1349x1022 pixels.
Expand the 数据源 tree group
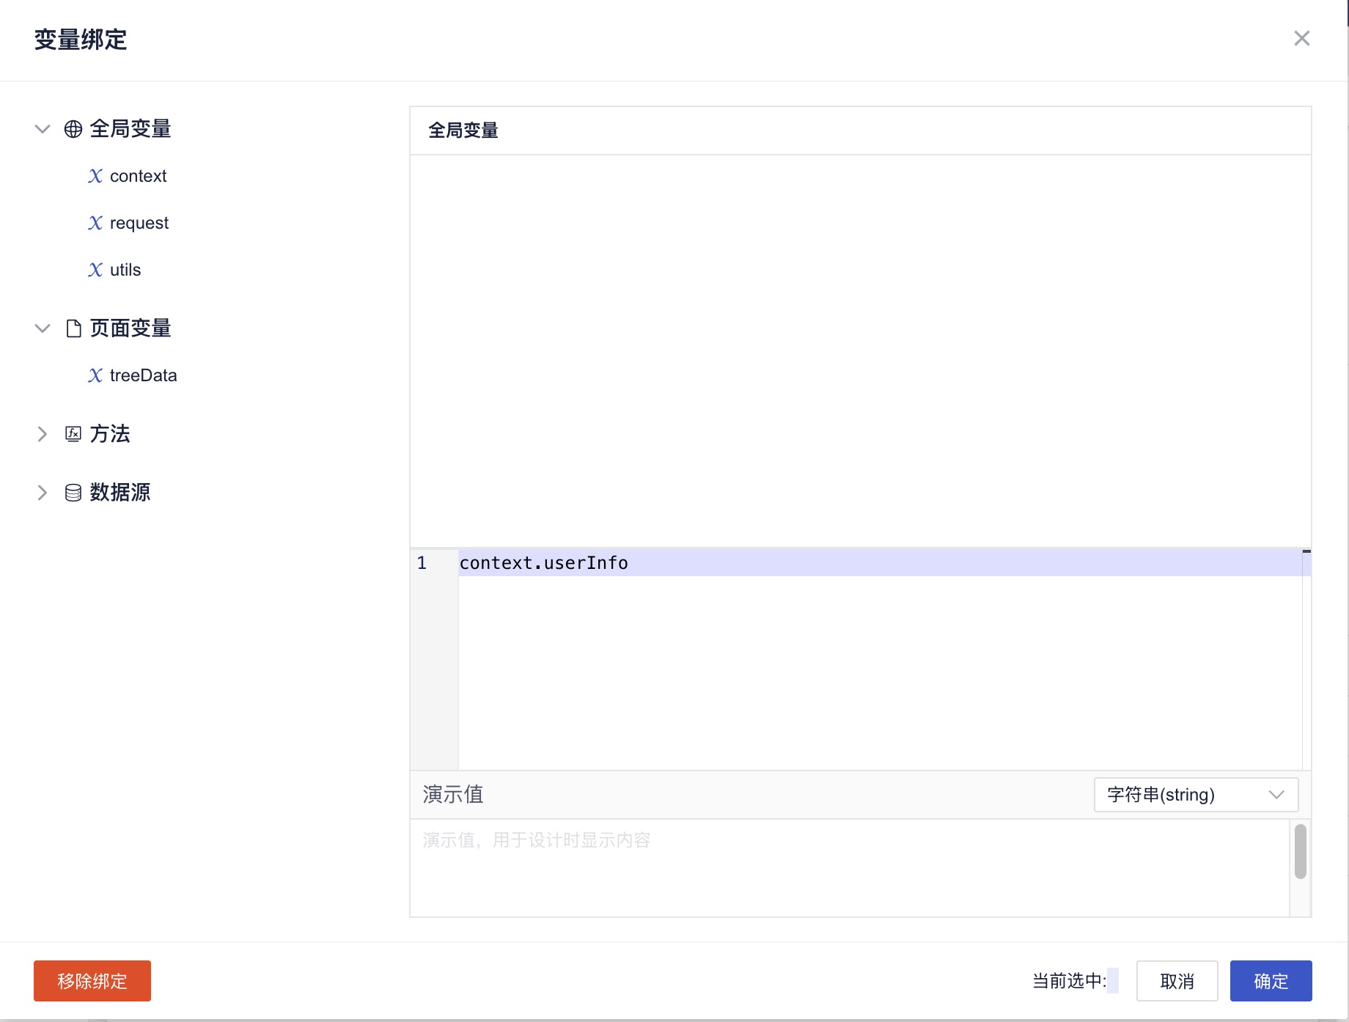pos(43,493)
